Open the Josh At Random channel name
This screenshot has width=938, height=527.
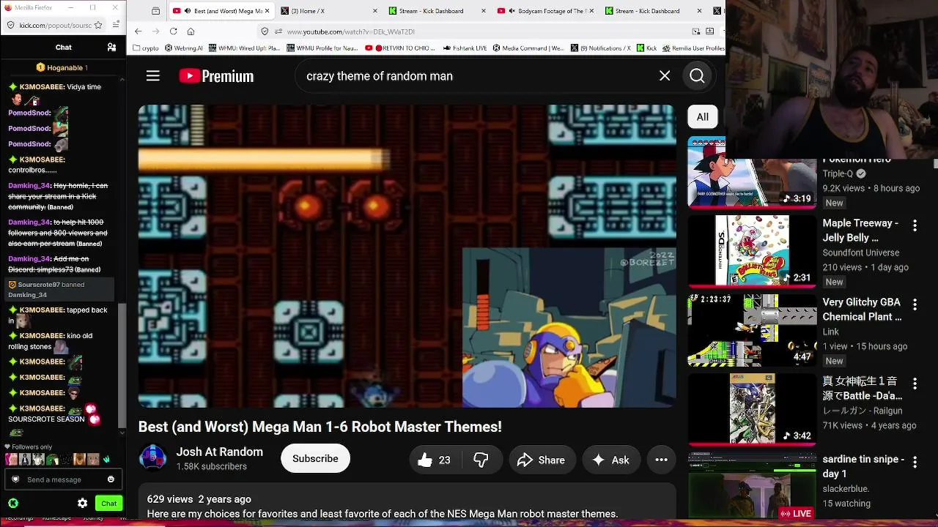point(219,452)
